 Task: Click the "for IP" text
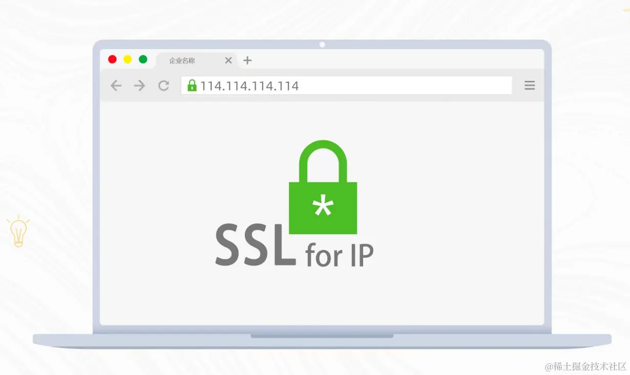pos(340,255)
